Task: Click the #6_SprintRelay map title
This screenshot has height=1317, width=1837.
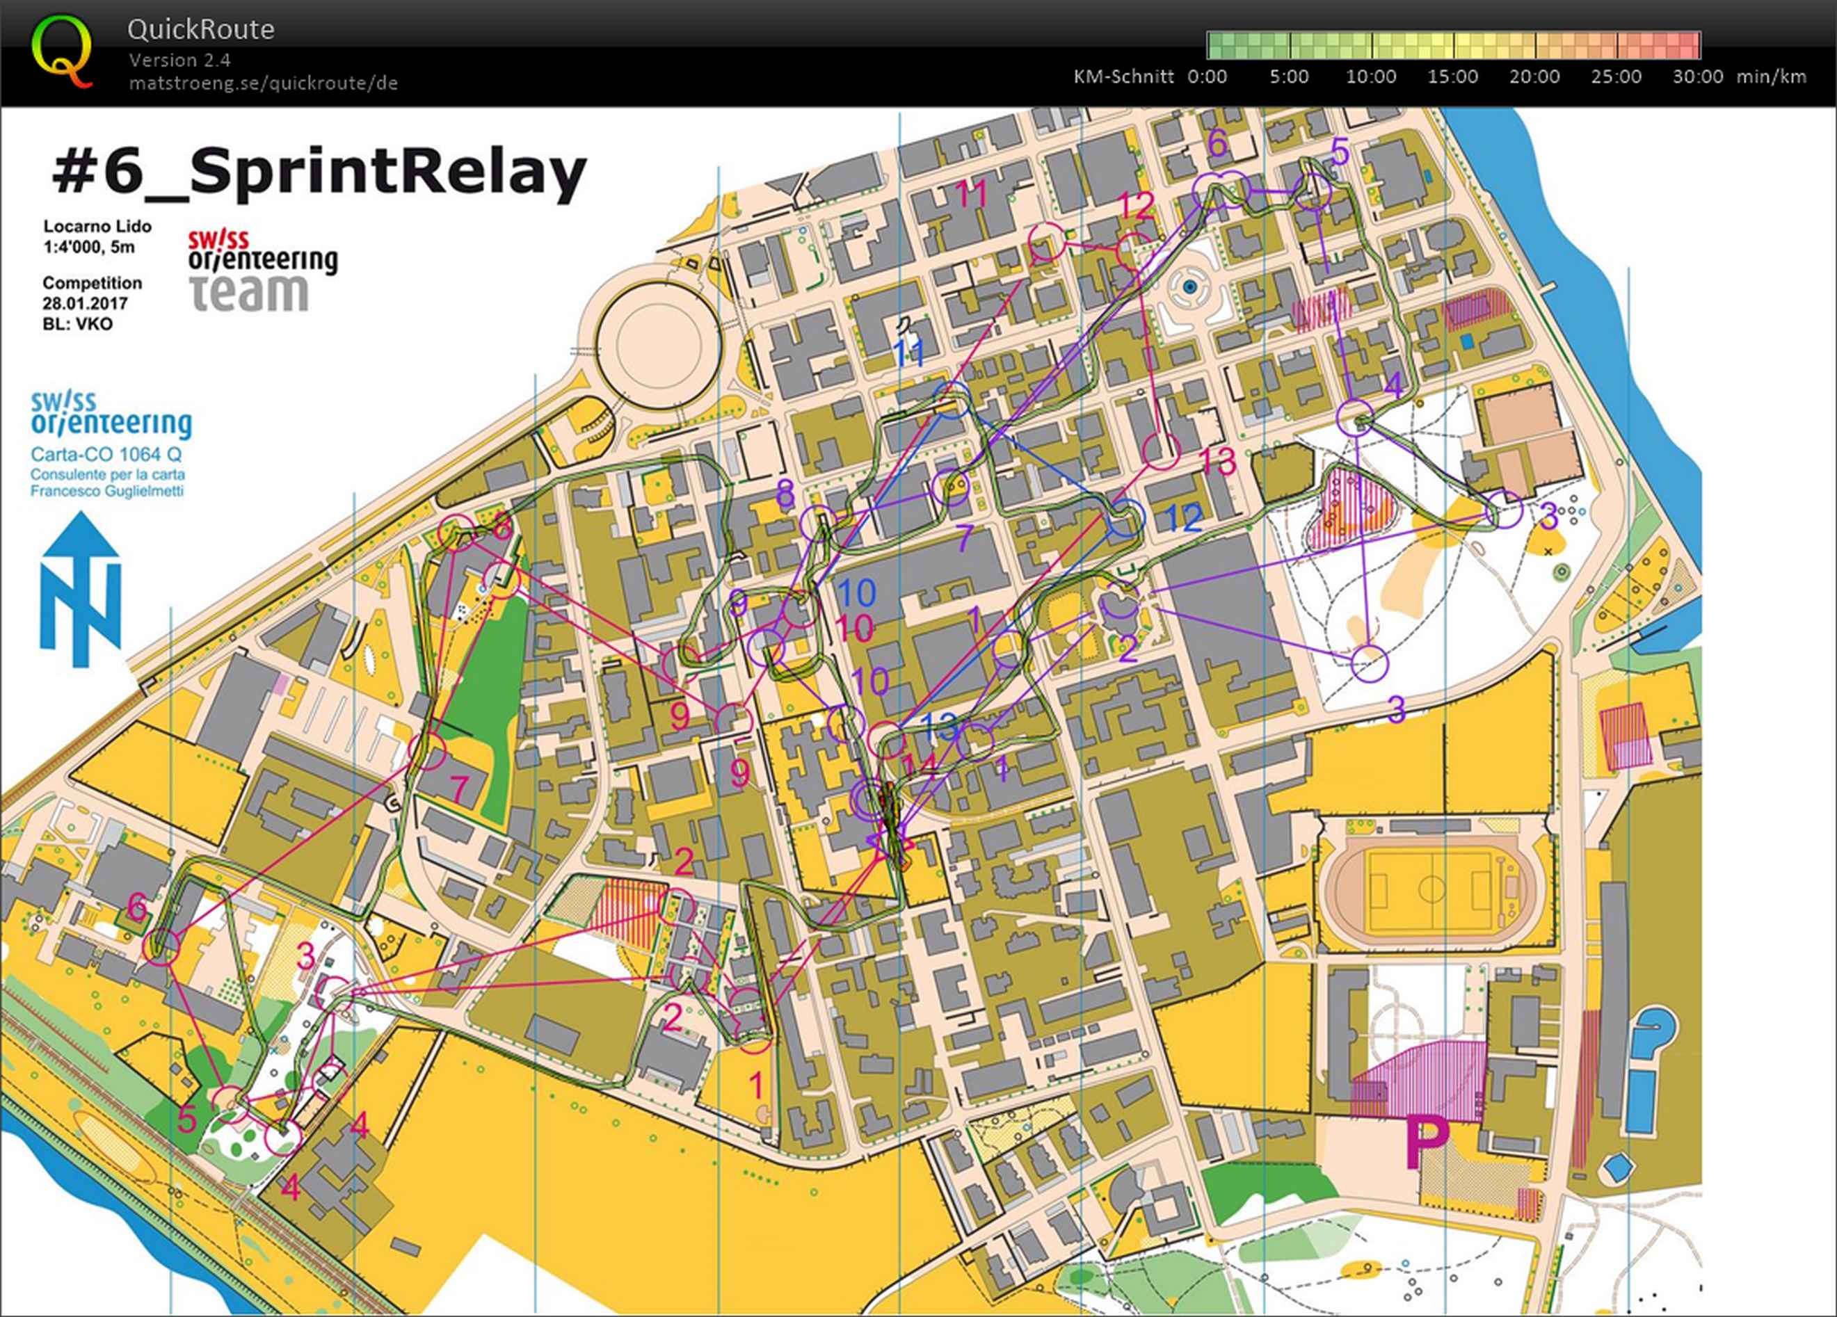Action: coord(319,172)
